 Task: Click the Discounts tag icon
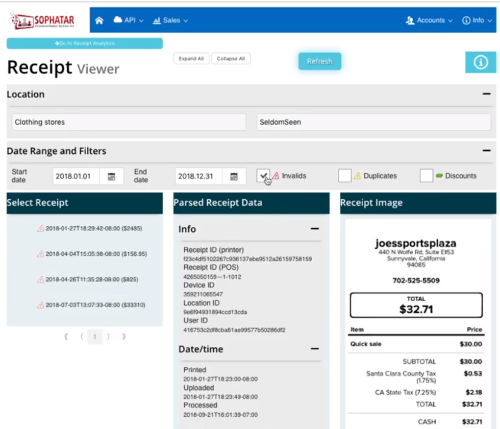(440, 175)
